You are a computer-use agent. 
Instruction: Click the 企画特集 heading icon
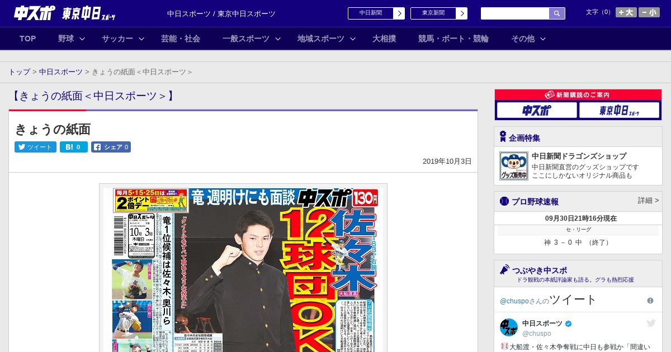point(503,137)
